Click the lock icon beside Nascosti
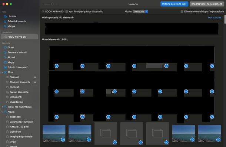Image resolution: width=226 pixels, height=147 pixels. 35,77
